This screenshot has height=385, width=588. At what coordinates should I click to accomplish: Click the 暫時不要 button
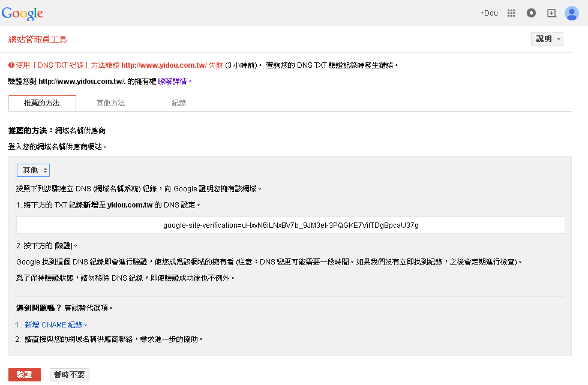tap(70, 374)
